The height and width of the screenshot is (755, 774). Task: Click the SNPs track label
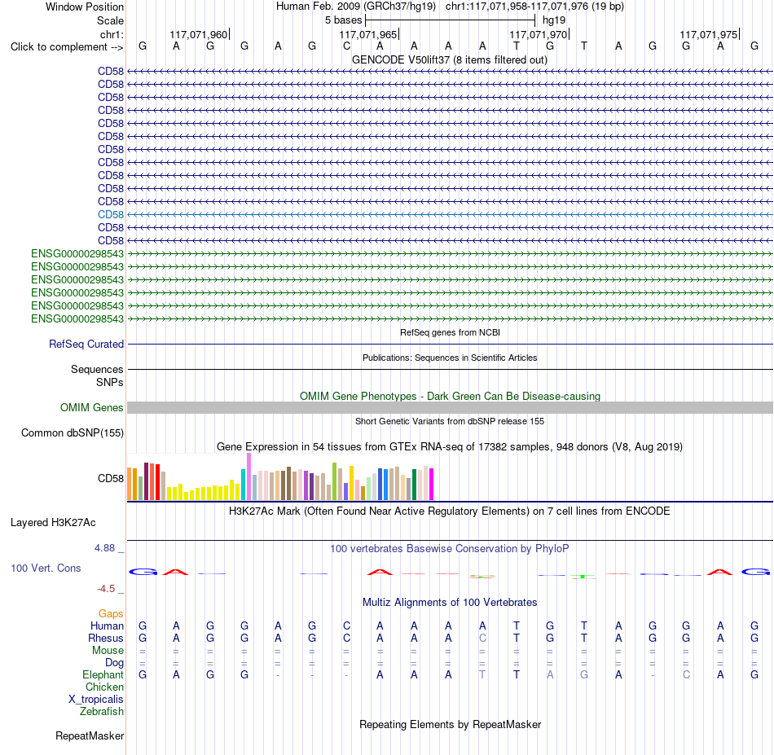point(110,383)
